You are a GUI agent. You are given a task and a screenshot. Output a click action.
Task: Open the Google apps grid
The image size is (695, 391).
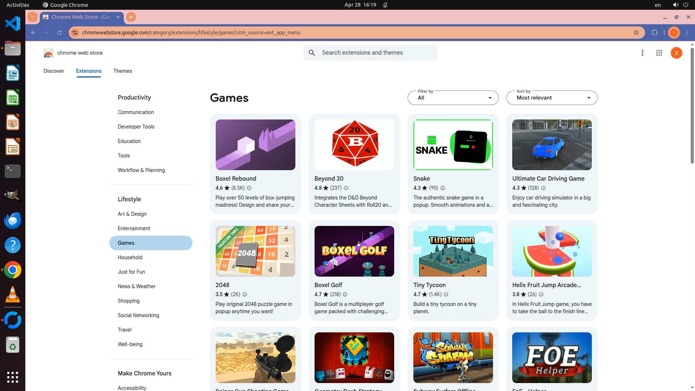tap(659, 53)
